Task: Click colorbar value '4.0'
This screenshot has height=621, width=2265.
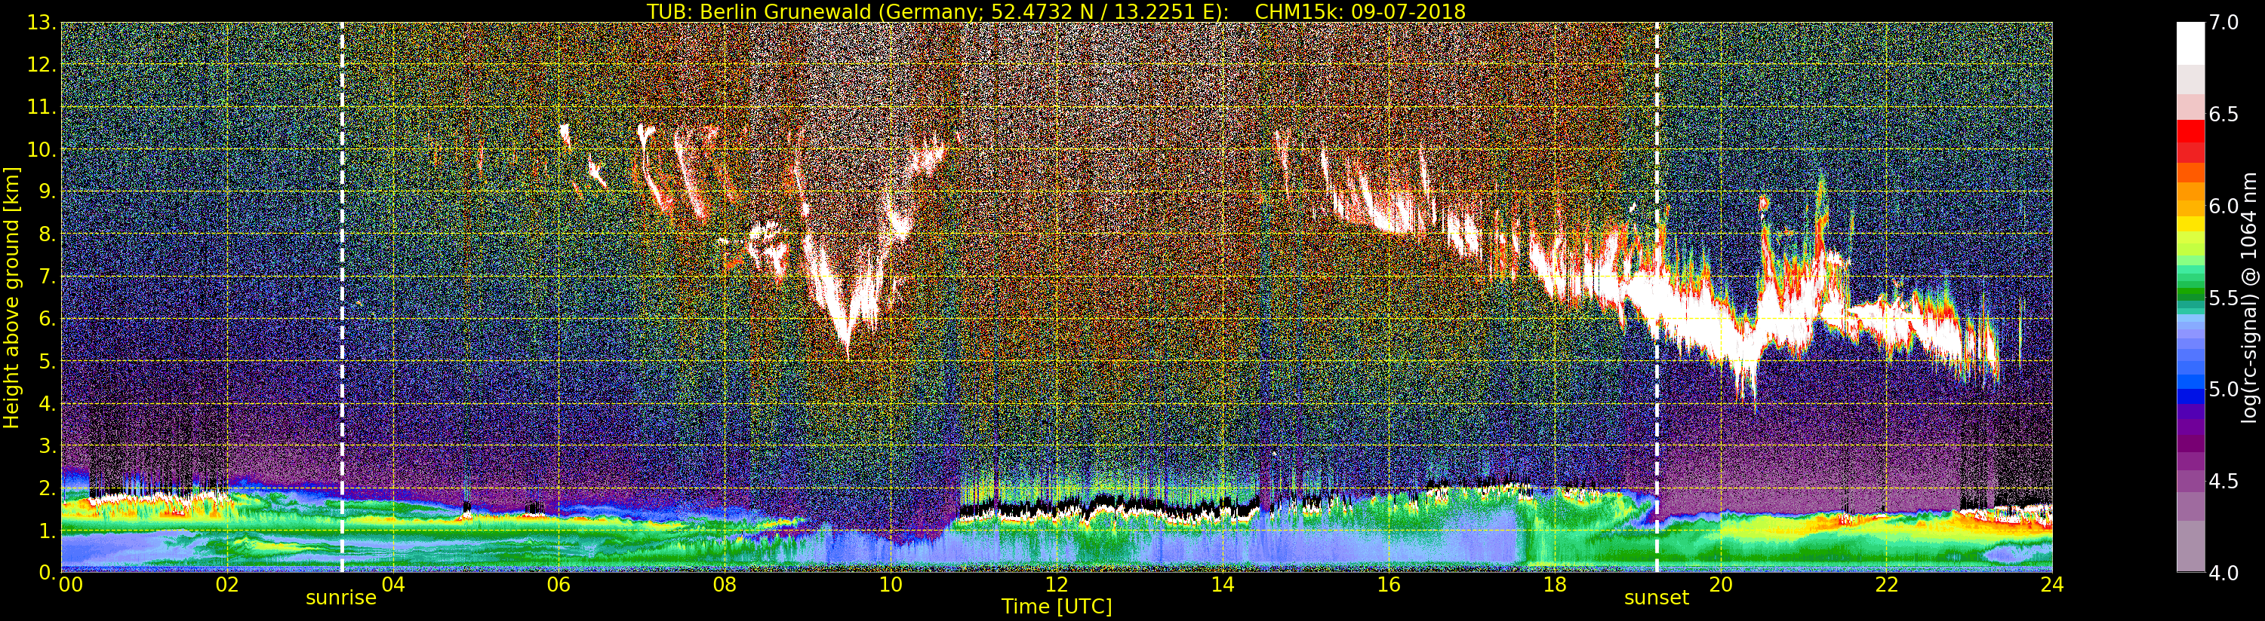Action: (2223, 572)
